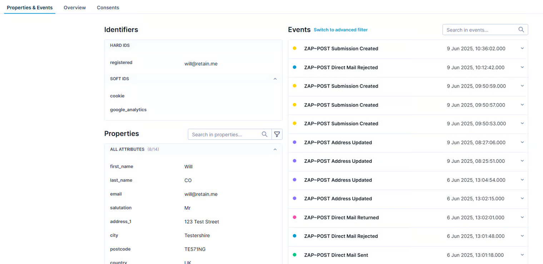Click Switch to advanced filter link

click(x=340, y=30)
